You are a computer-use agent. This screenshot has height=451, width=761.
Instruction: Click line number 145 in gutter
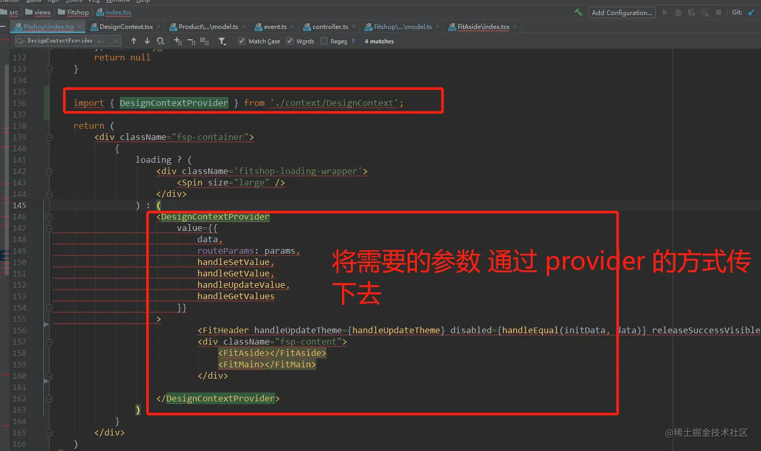tap(19, 206)
